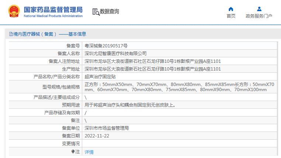Image resolution: width=281 pixels, height=158 pixels.
Task: Click the 型号规格/包装规格 label
Action: tap(61, 87)
